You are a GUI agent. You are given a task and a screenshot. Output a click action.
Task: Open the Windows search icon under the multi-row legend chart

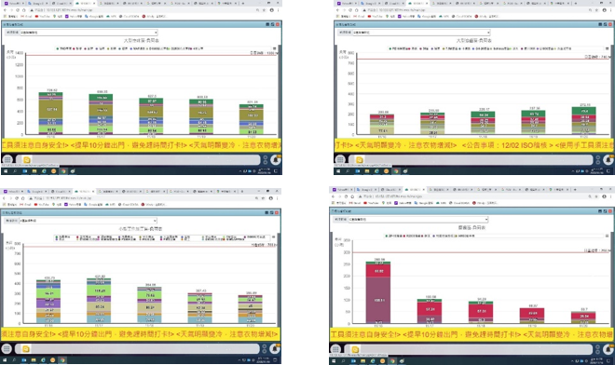tap(15, 360)
